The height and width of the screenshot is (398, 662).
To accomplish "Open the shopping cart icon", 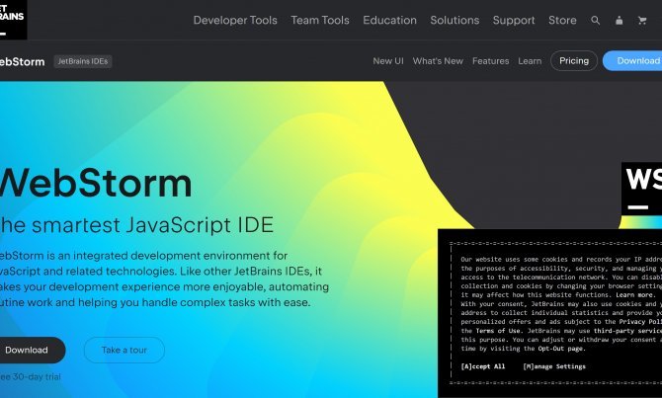I will pos(642,21).
